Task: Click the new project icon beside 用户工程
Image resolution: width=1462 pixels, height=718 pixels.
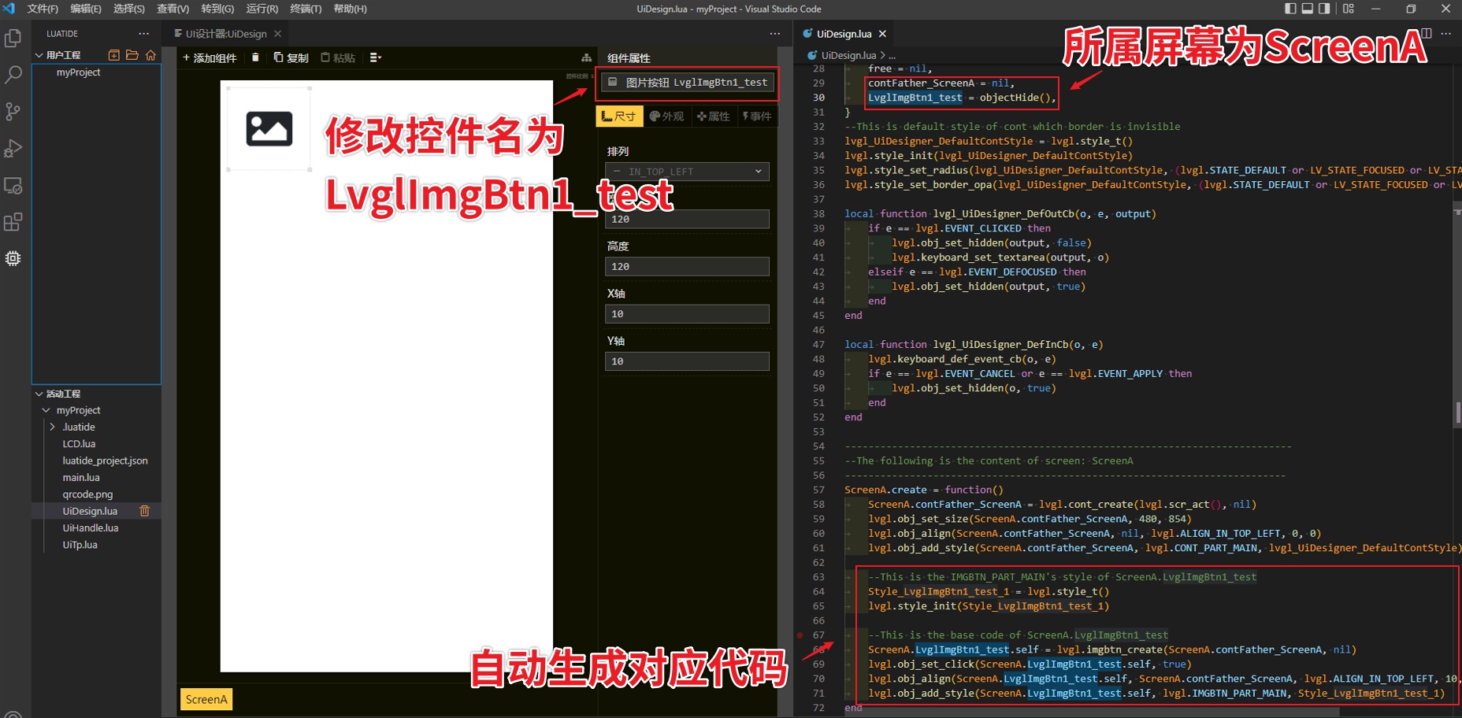Action: click(x=113, y=55)
